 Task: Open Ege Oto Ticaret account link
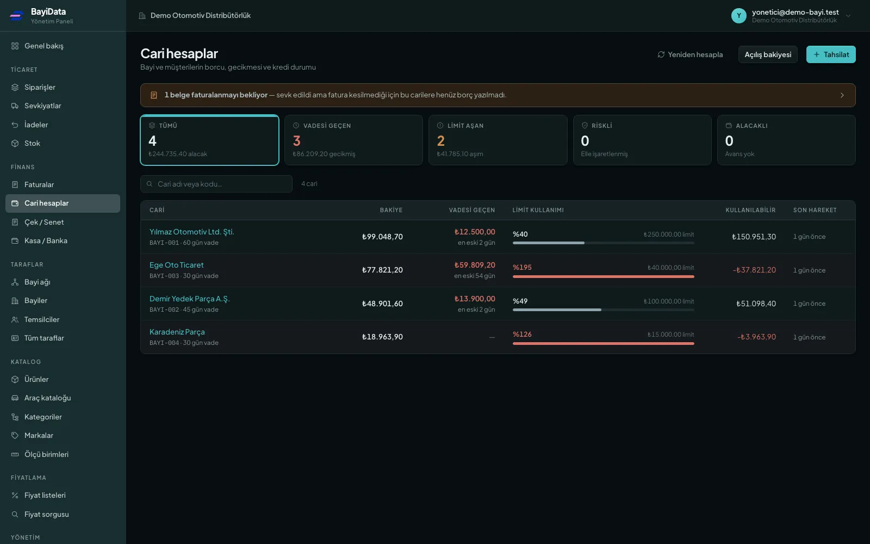(x=177, y=265)
